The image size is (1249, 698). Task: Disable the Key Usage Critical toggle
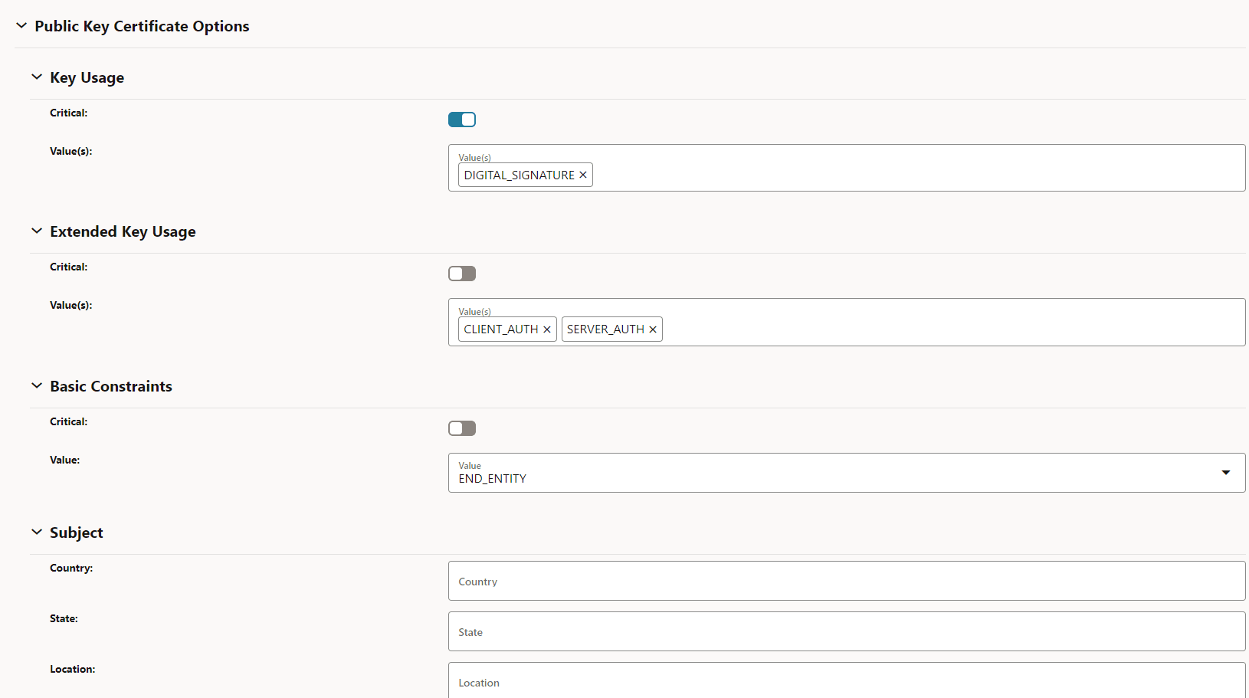coord(461,120)
